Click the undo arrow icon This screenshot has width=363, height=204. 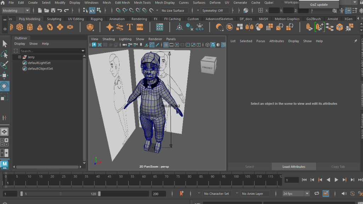click(x=60, y=11)
